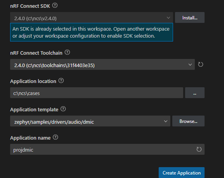Refresh the nRF Connect Toolchain list

[200, 64]
